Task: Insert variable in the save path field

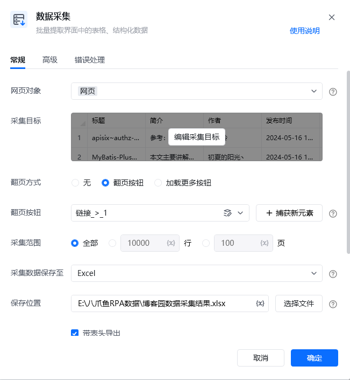Action: (x=260, y=303)
